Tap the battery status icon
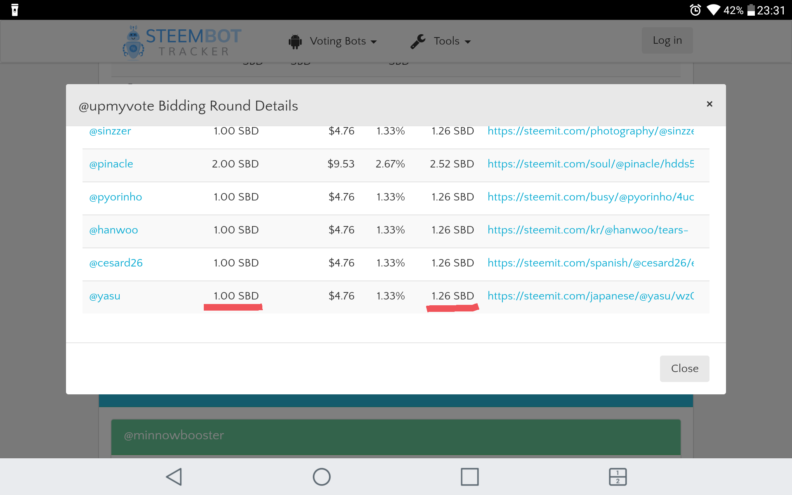The height and width of the screenshot is (495, 792). coord(751,10)
